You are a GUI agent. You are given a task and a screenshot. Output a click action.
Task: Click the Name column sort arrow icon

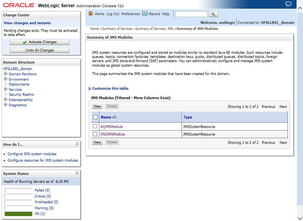(114, 117)
